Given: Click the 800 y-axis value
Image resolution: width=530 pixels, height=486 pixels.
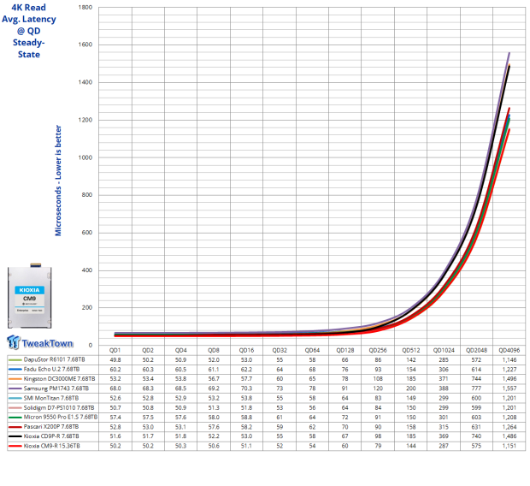Looking at the screenshot, I should point(86,194).
